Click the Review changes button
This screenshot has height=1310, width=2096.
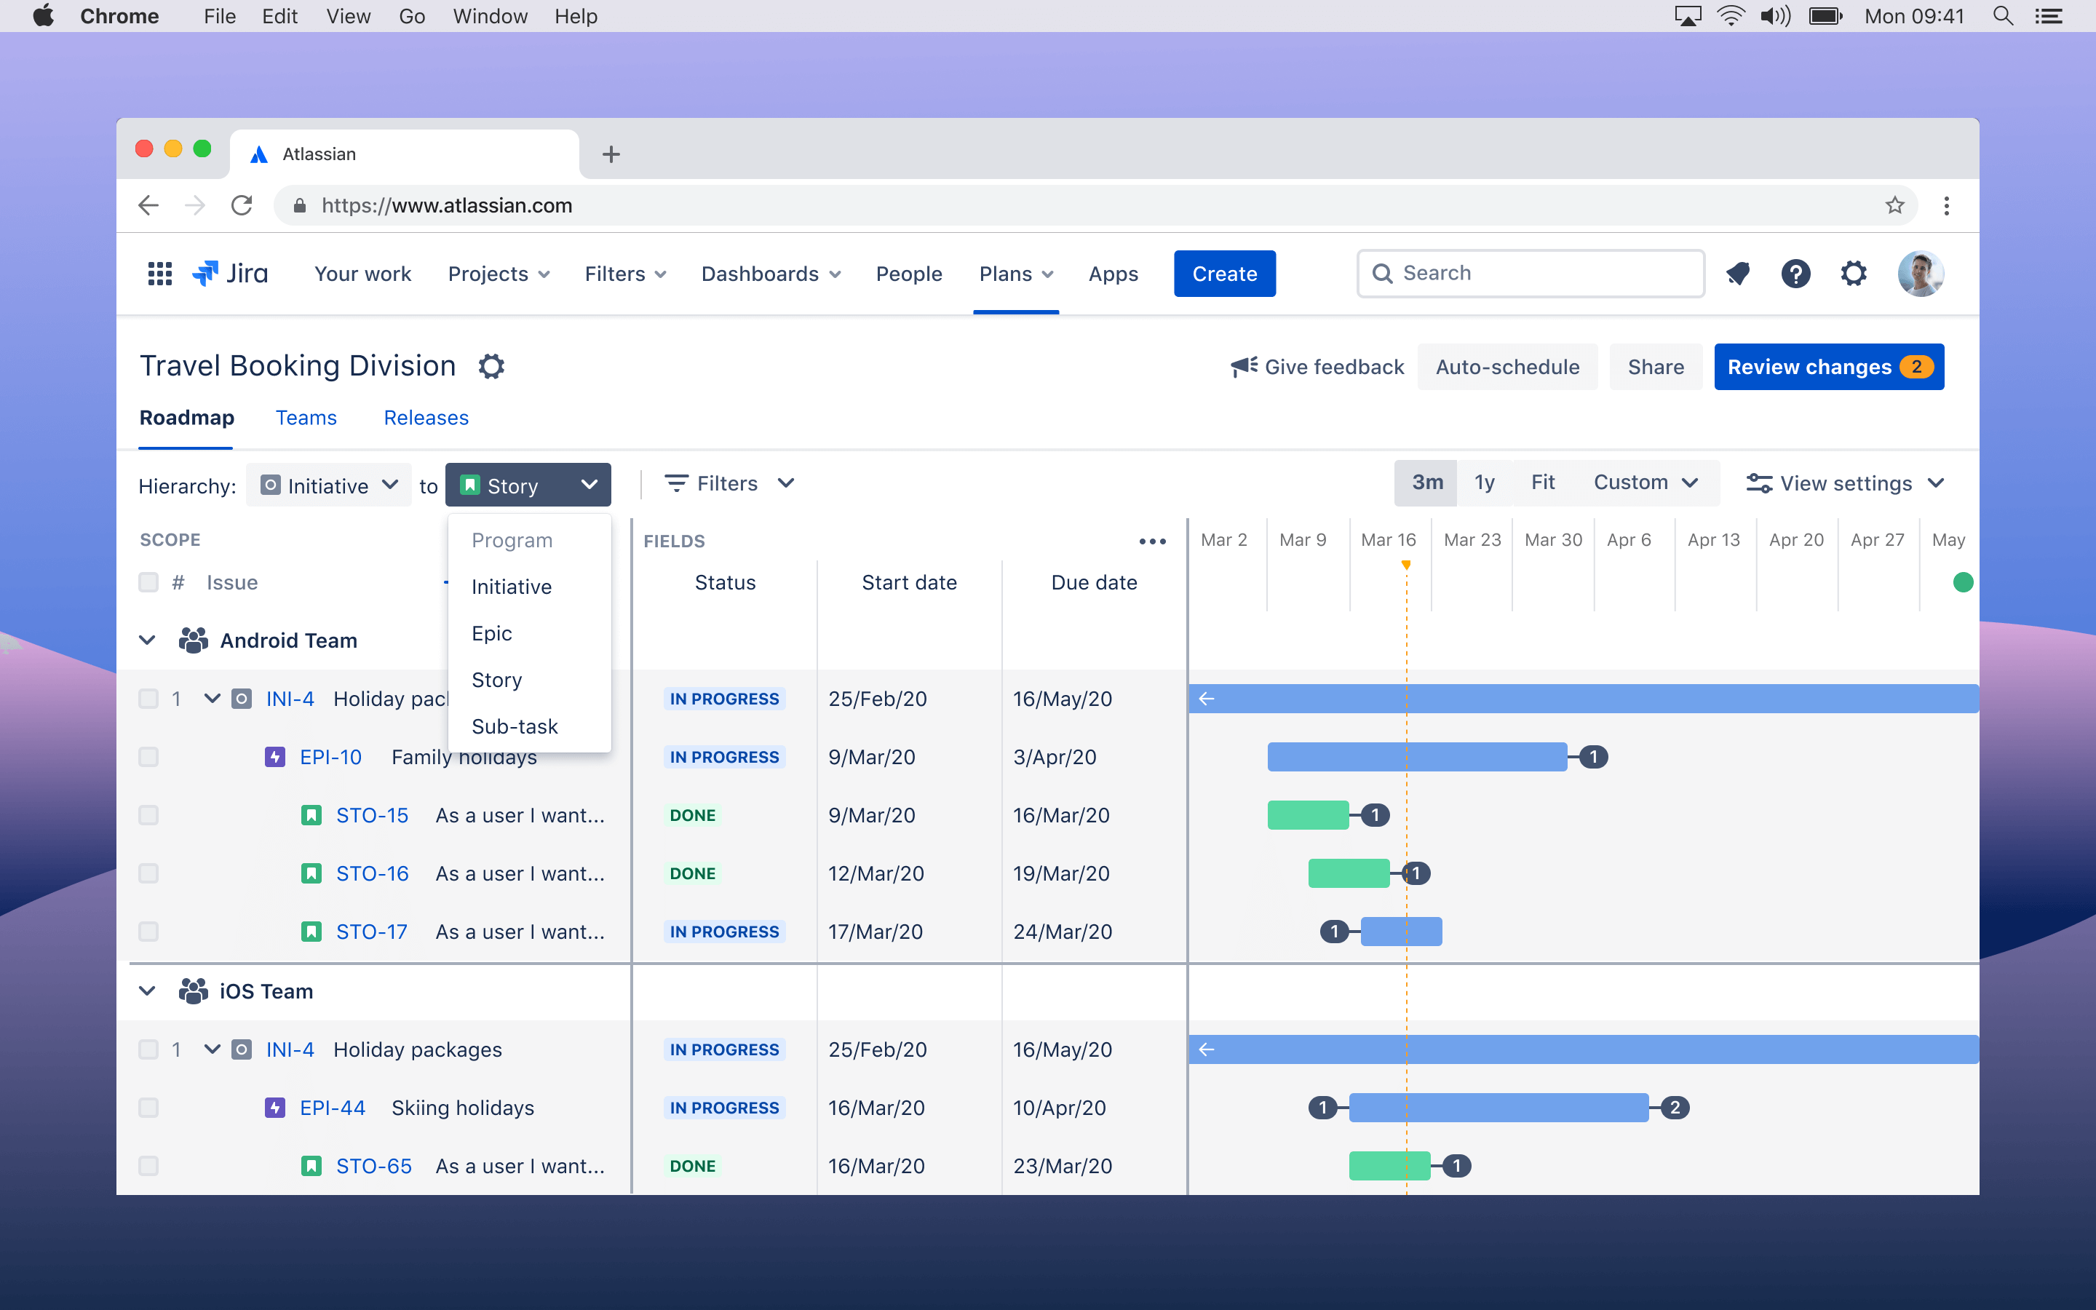[x=1828, y=367]
